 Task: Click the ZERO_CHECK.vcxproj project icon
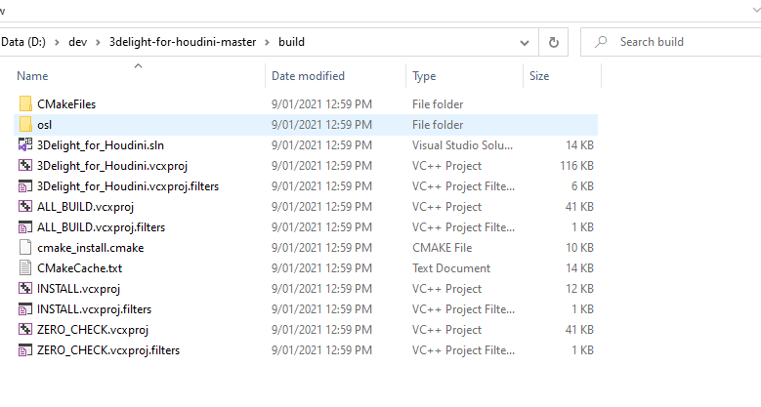coord(26,330)
